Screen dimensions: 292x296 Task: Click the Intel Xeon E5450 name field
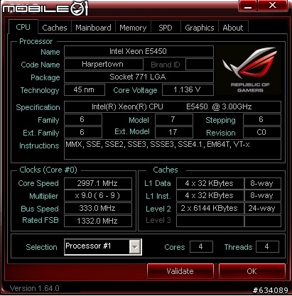click(139, 51)
